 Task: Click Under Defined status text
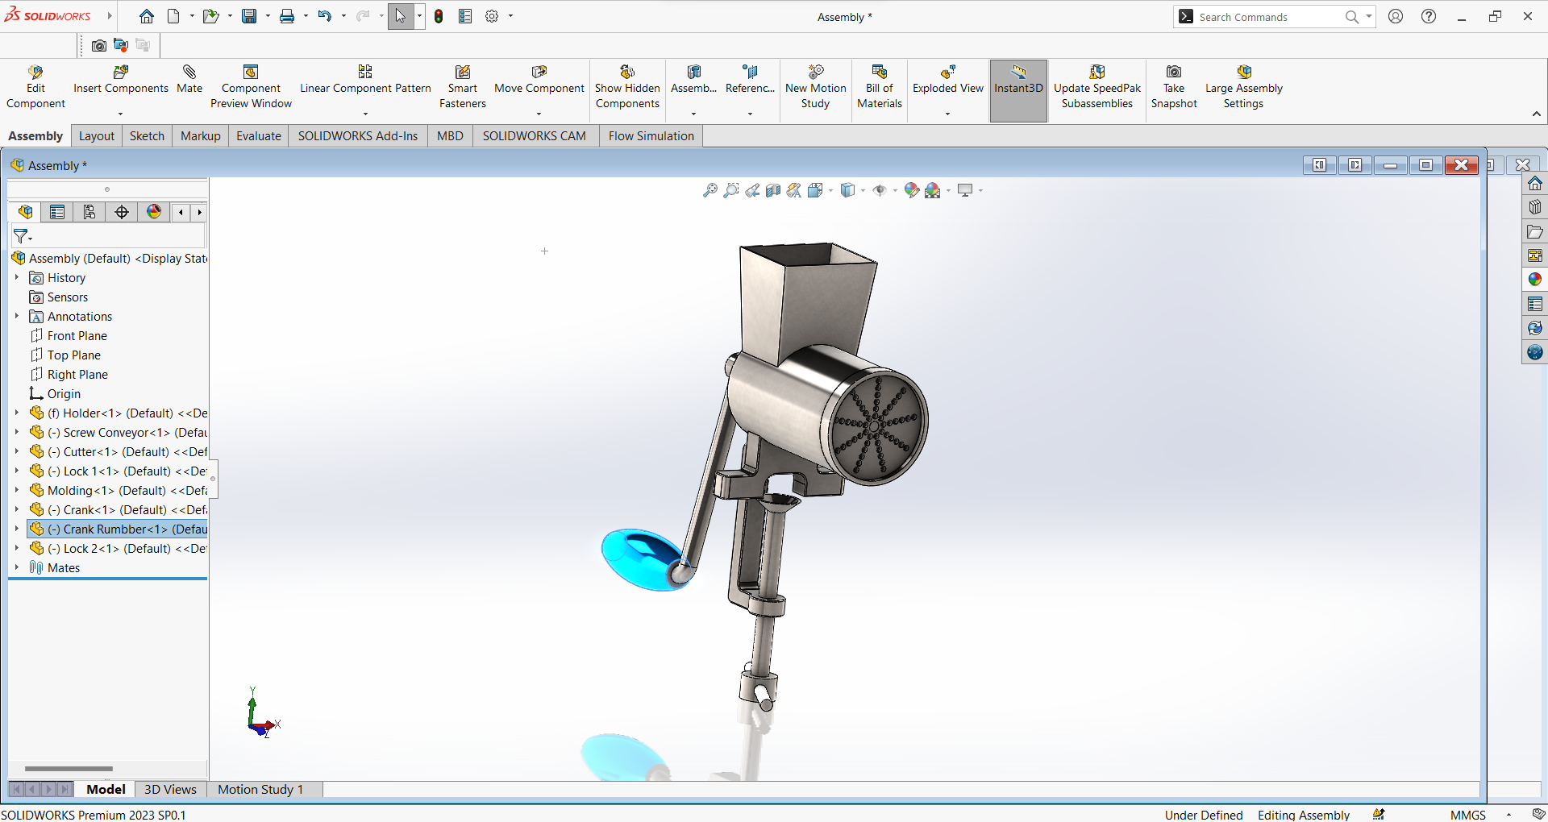pos(1204,815)
